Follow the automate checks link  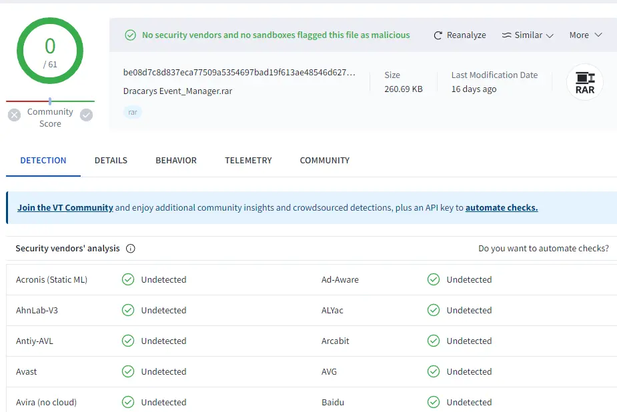coord(502,207)
